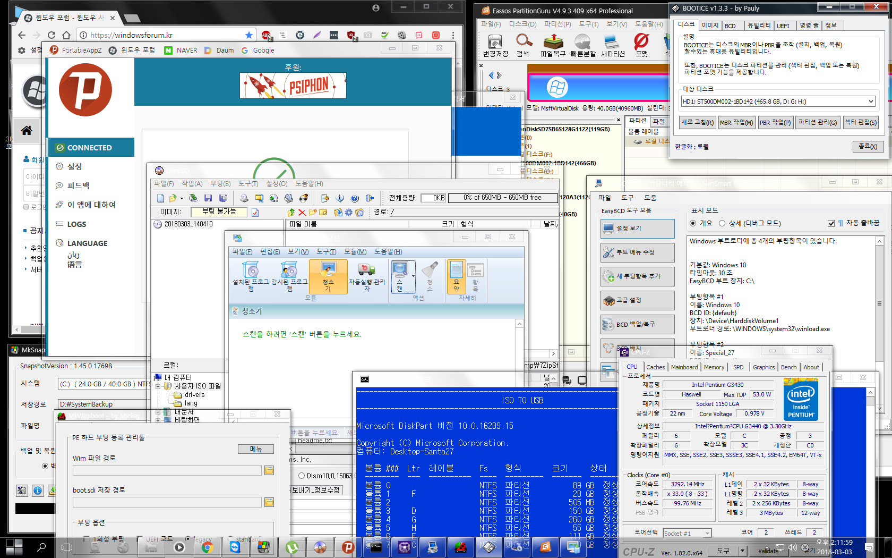Select the 청소기 cleaner module icon
The width and height of the screenshot is (892, 558).
[328, 276]
